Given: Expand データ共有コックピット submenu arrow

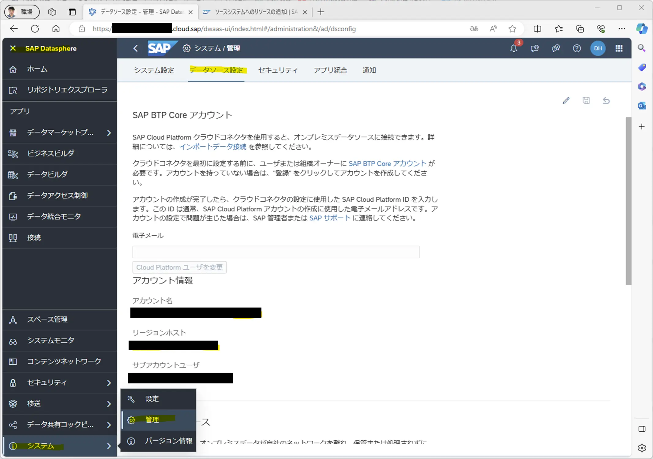Looking at the screenshot, I should (109, 425).
